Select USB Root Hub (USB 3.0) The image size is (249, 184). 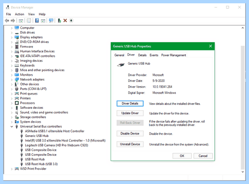pyautogui.click(x=41, y=164)
